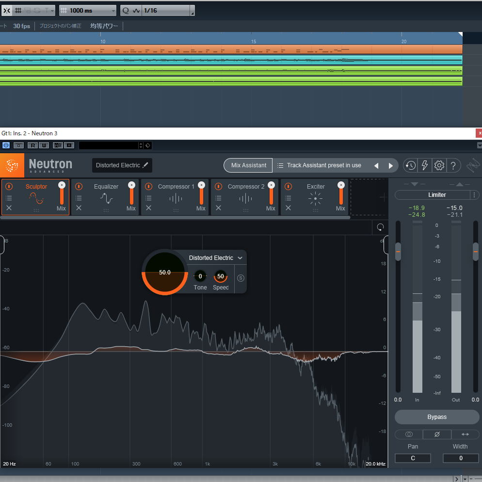Open the Compressor 1 preset list icon

coord(148,198)
